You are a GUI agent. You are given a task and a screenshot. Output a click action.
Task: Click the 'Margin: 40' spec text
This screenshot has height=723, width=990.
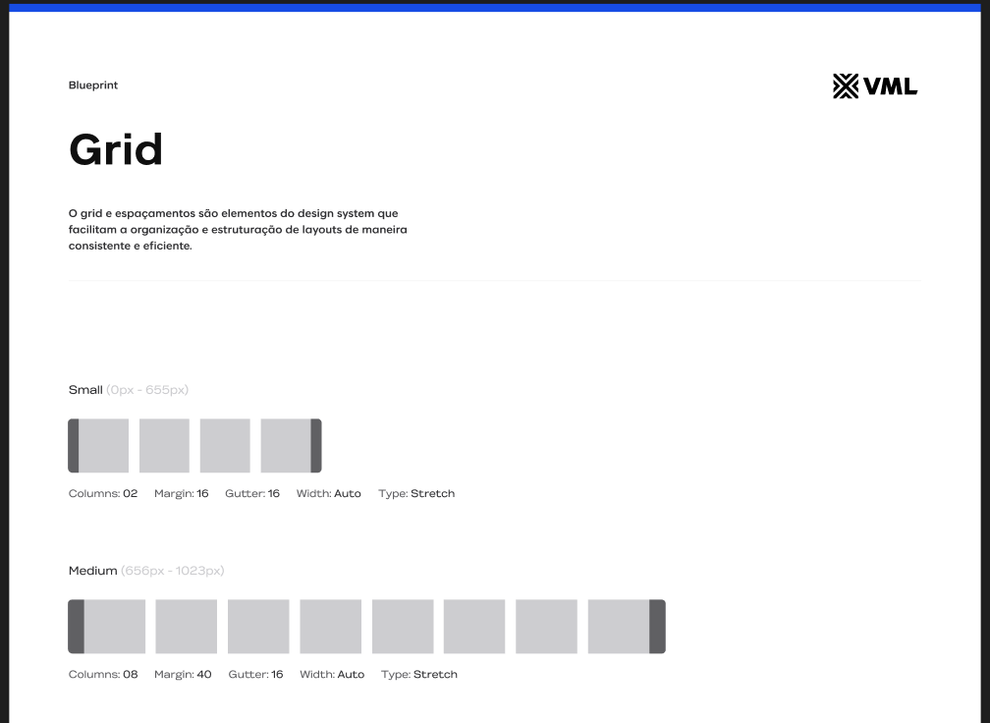tap(183, 674)
